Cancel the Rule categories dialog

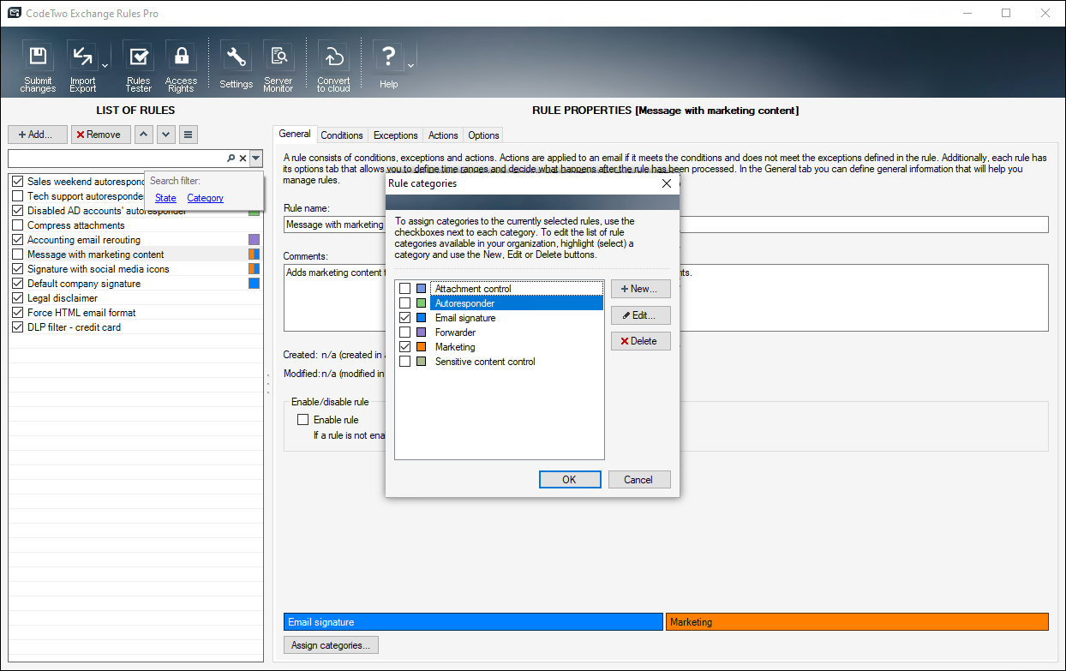[x=639, y=480]
